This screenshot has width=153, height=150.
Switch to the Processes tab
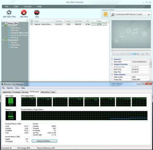17,92
